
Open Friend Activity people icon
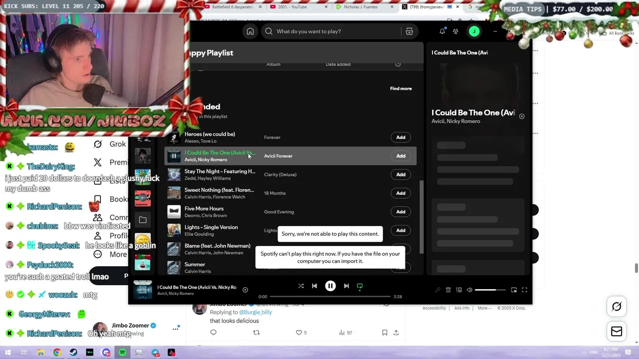tap(456, 31)
